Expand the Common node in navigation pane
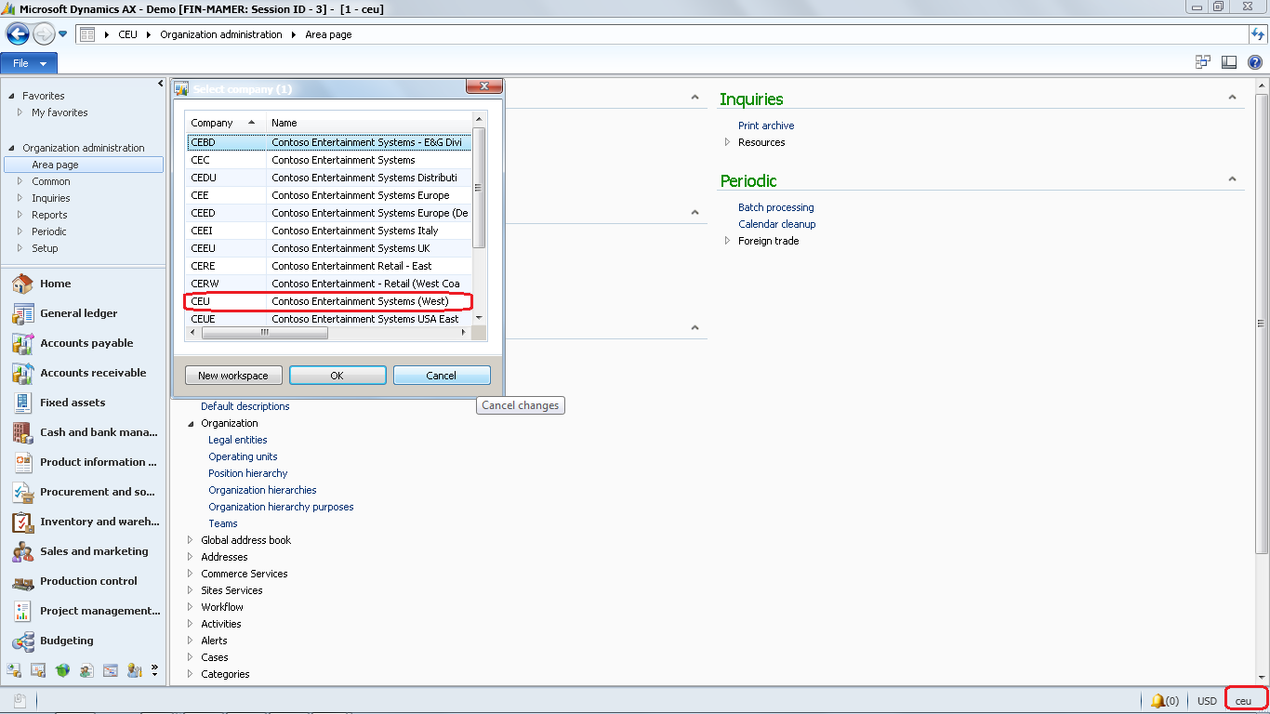 pos(20,181)
